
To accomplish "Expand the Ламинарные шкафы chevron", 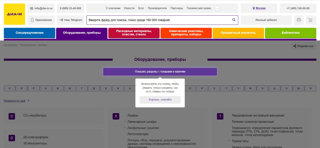I will [124, 122].
